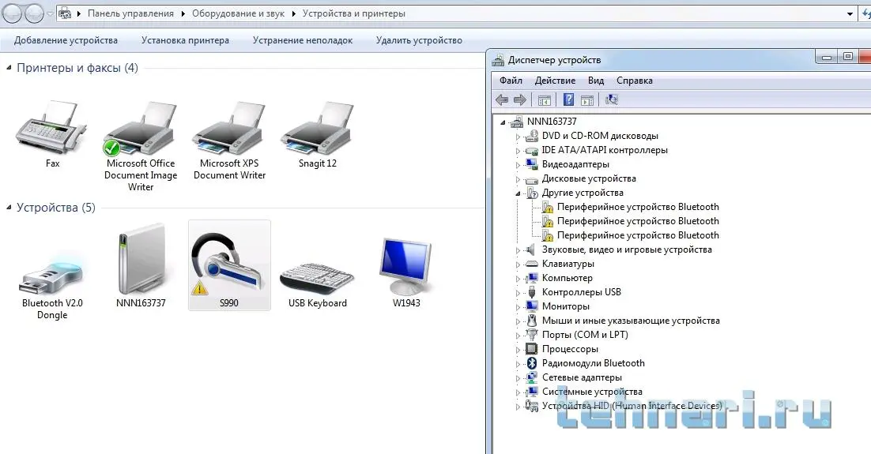Image resolution: width=871 pixels, height=454 pixels.
Task: Click Show/hide console tree toolbar icon
Action: [x=545, y=100]
